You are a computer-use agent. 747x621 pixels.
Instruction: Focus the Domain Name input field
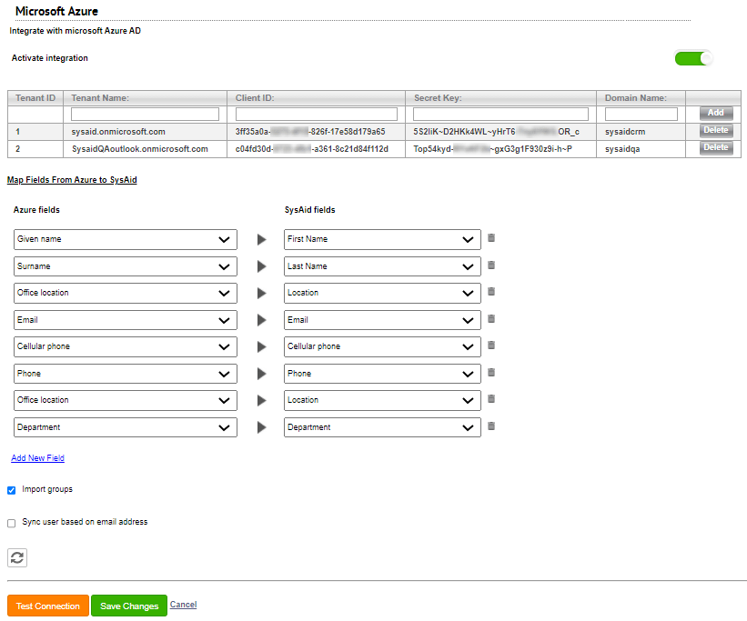641,114
